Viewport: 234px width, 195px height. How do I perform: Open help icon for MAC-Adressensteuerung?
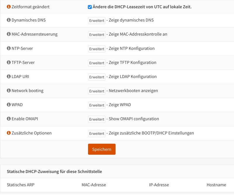pyautogui.click(x=9, y=34)
